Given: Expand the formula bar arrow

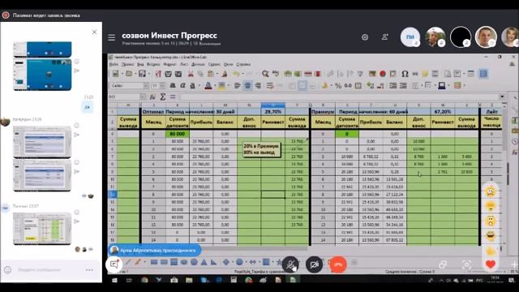Looking at the screenshot, I should (503, 97).
